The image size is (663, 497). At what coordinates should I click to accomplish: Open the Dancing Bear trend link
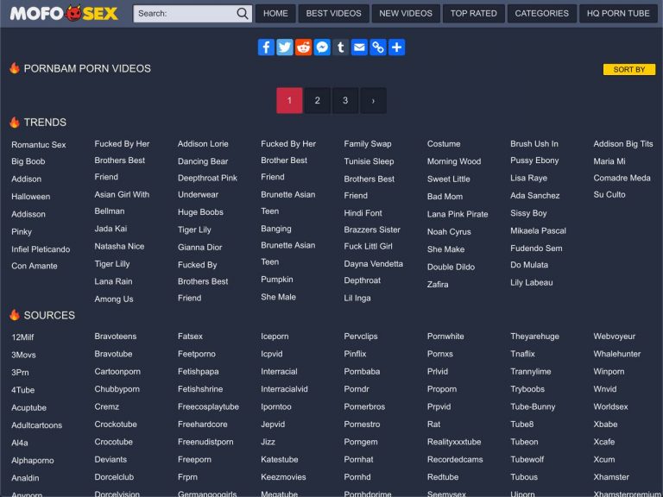(x=203, y=161)
